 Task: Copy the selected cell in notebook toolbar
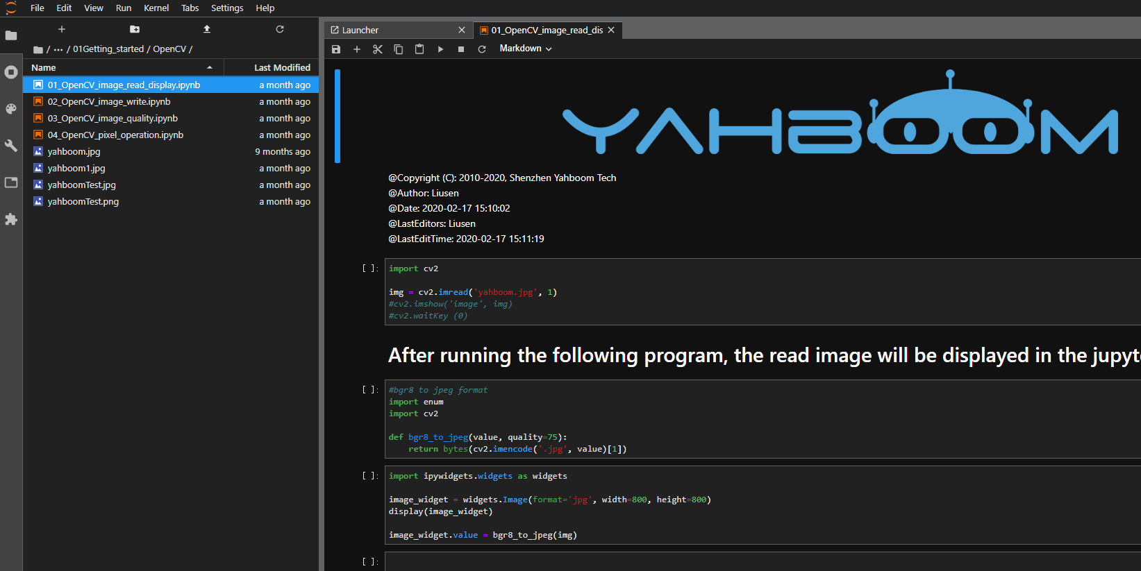point(399,49)
